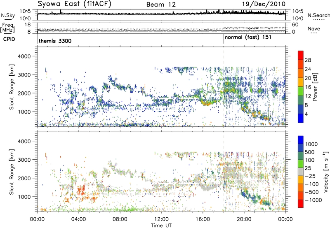The width and height of the screenshot is (330, 228).
Task: Click the '4000' tick on the velocity panel
Action: [24, 141]
